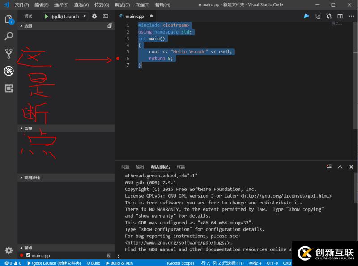Uncheck the main.cpp breakpoint checkbox

click(28, 255)
